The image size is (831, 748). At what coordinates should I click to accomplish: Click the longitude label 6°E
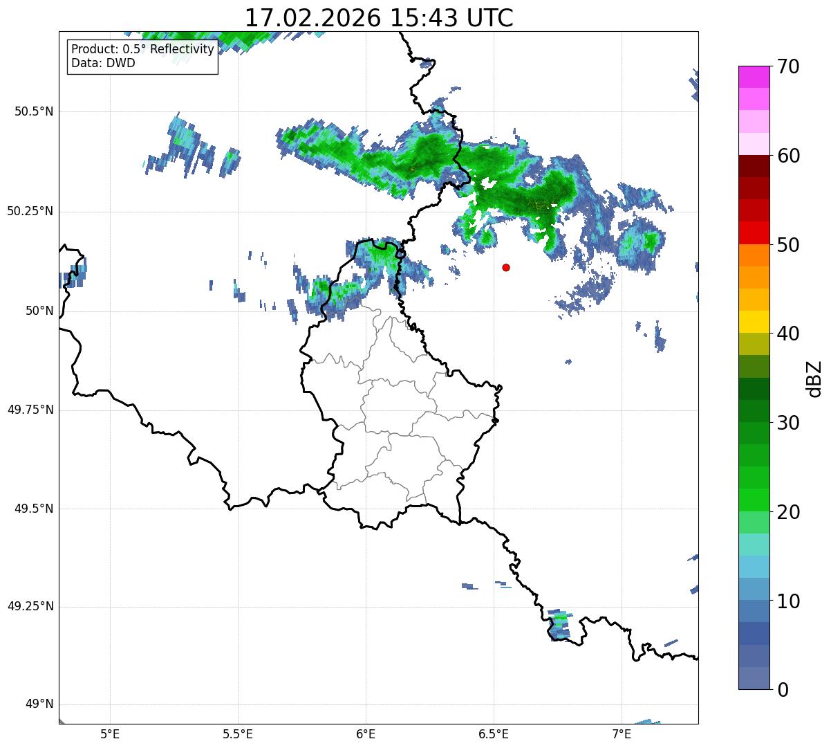(366, 734)
